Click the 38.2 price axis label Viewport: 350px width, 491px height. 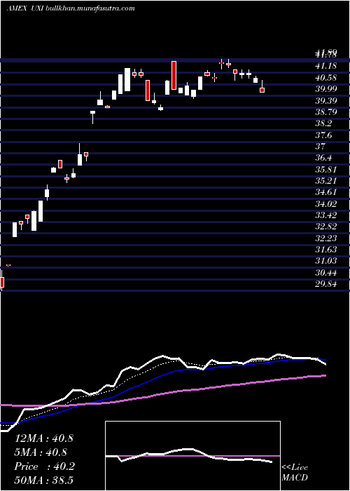pos(323,123)
